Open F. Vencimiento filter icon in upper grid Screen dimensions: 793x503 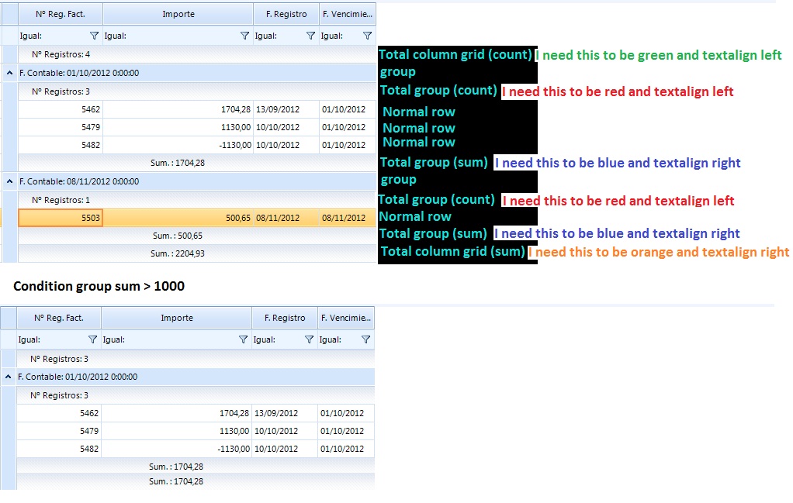click(x=368, y=36)
